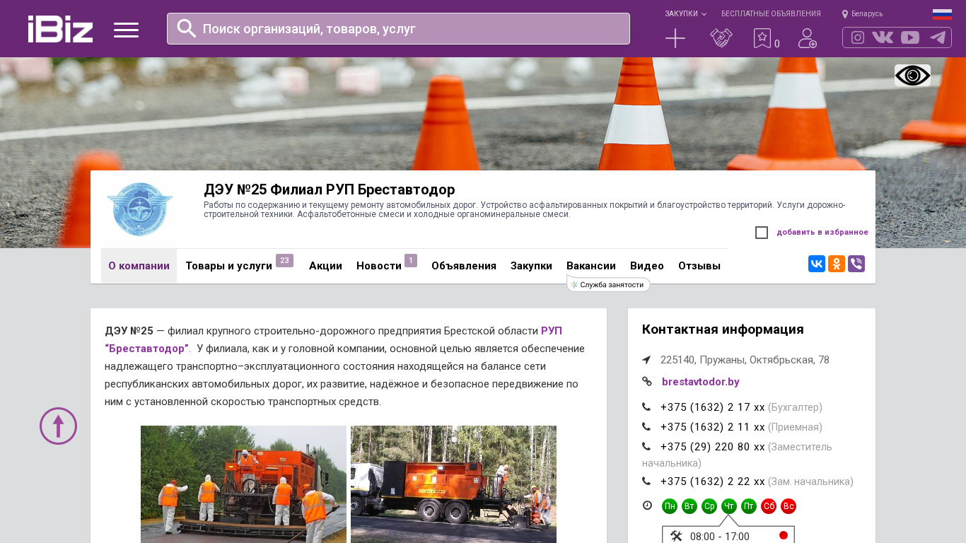Open the Instagram social link
The height and width of the screenshot is (543, 966).
click(x=857, y=37)
